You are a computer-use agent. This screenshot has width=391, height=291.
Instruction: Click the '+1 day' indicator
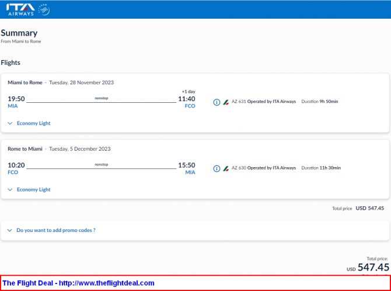click(188, 92)
